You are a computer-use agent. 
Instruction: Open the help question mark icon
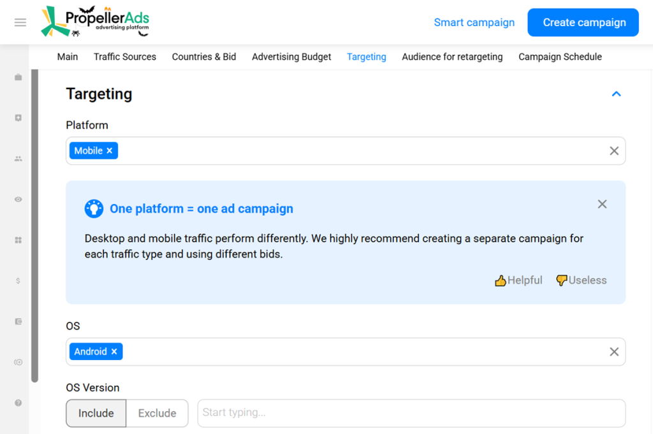(x=18, y=403)
